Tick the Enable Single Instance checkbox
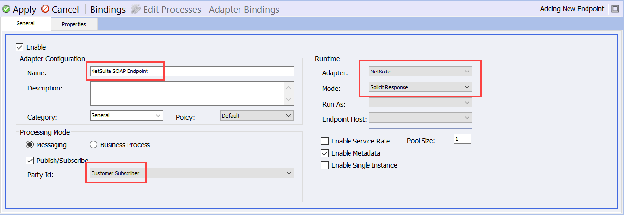This screenshot has width=624, height=215. 325,165
